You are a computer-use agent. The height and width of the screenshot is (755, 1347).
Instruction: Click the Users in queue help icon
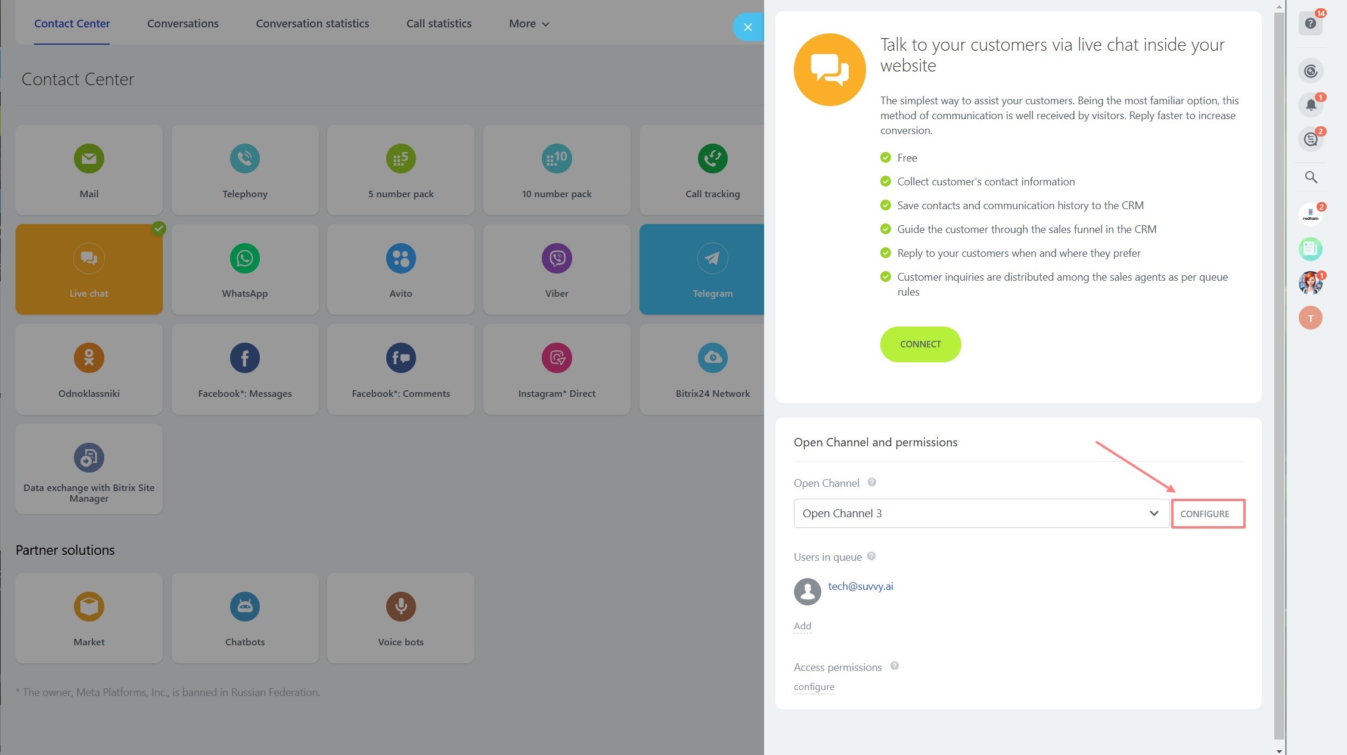(x=871, y=556)
